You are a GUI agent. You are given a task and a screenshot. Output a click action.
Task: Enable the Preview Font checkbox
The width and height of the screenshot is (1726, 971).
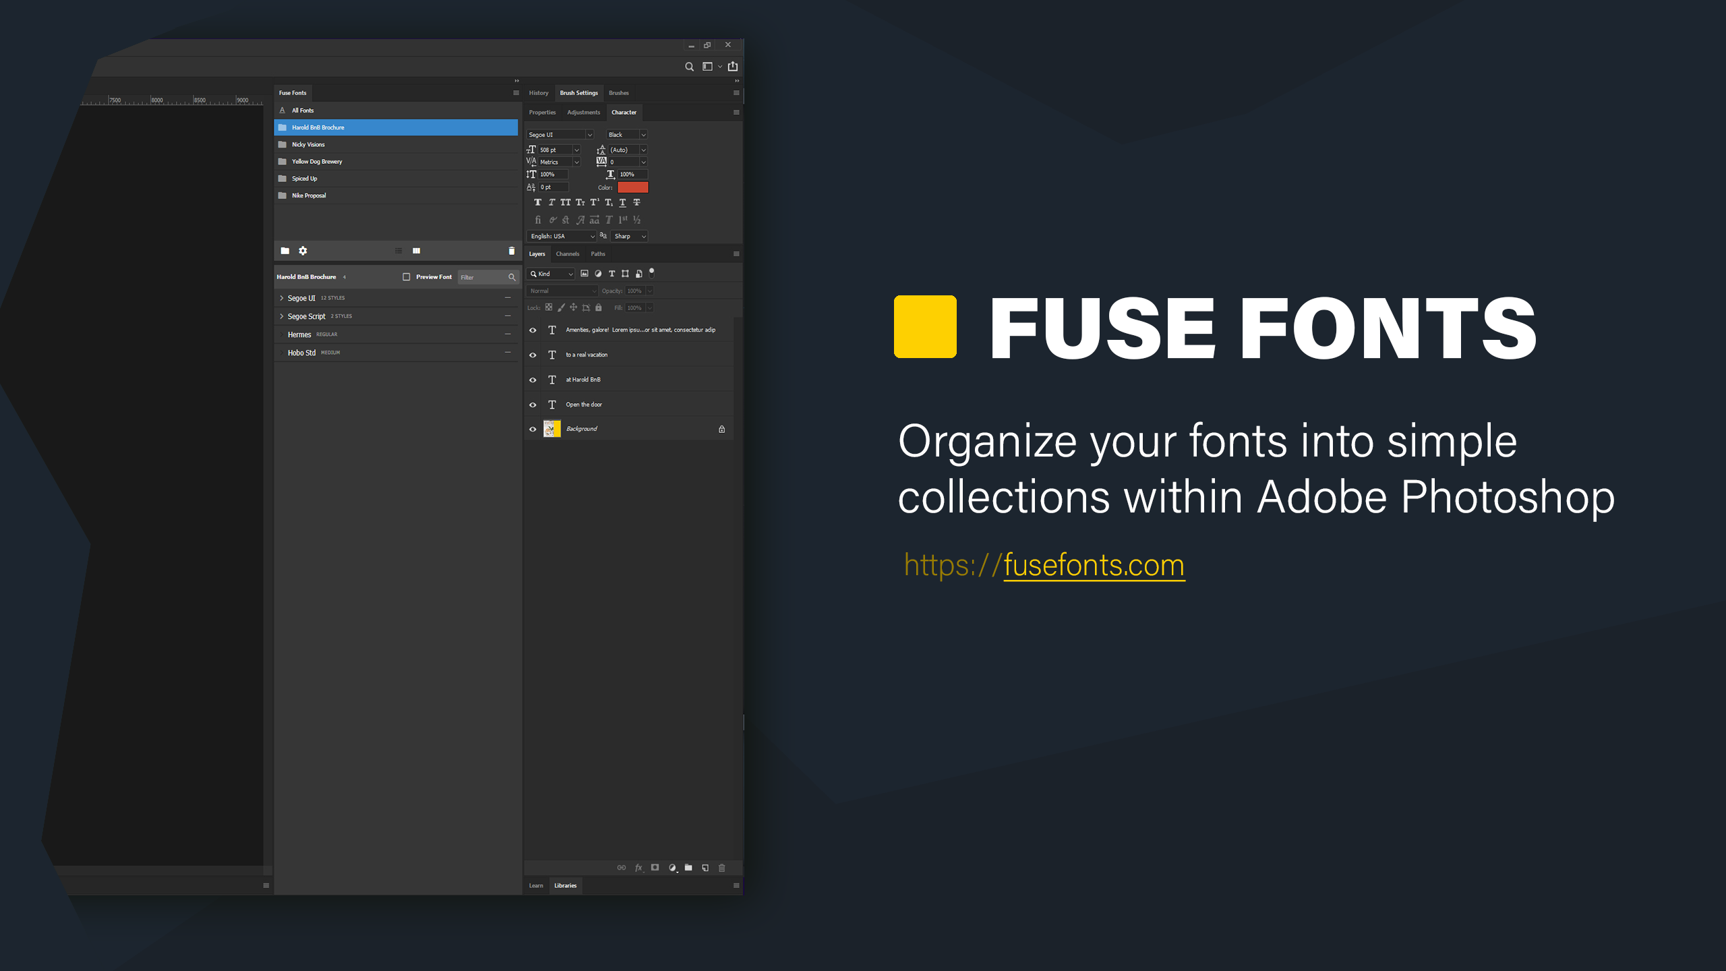407,276
